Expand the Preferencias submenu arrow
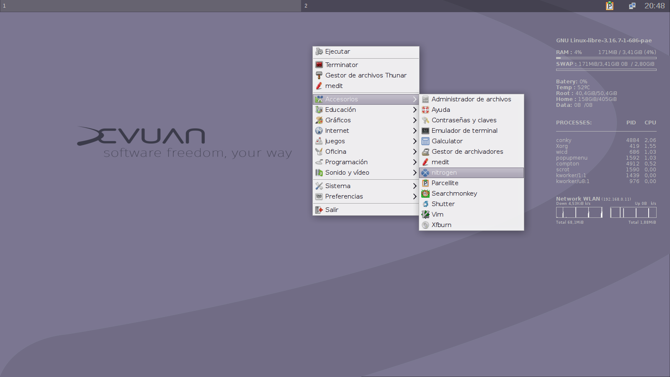 coord(415,196)
